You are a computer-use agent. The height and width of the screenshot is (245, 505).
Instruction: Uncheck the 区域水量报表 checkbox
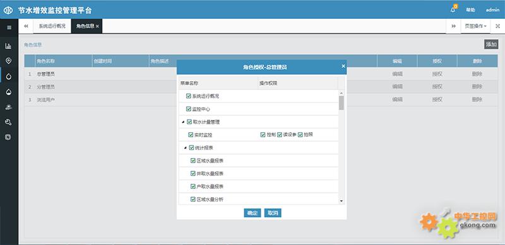tap(193, 161)
